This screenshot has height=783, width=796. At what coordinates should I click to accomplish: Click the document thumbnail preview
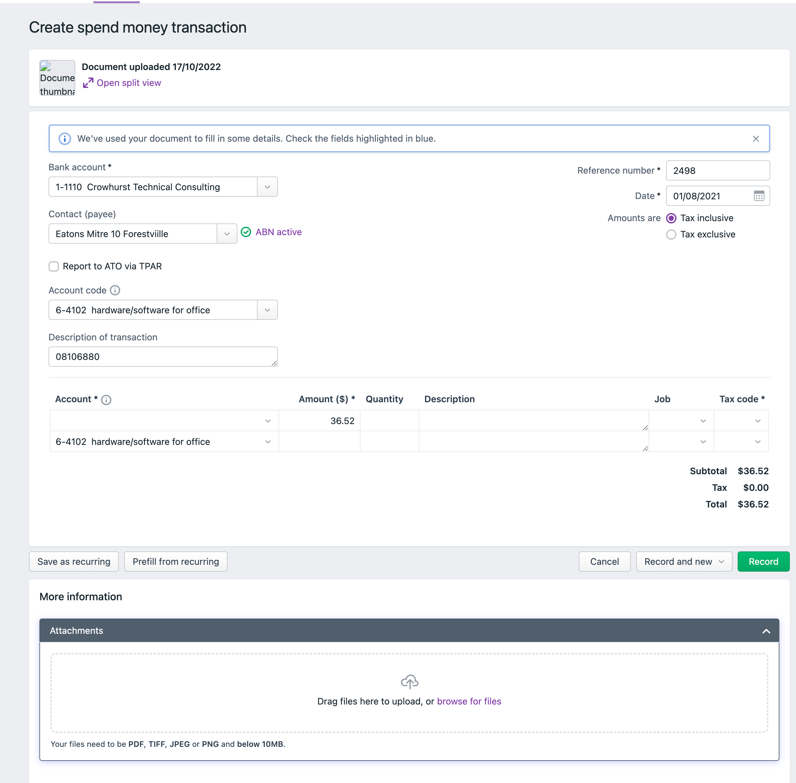[x=57, y=78]
